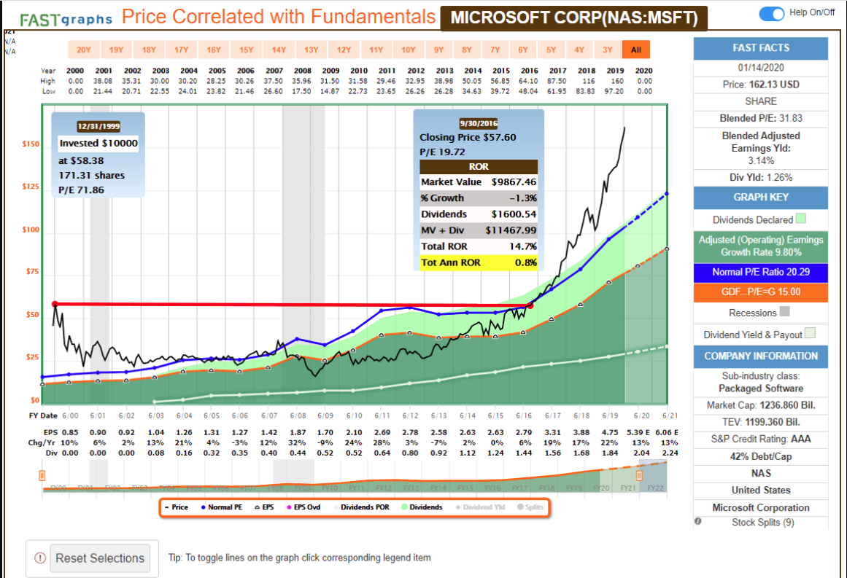Click the MICROSOFT CORP(NAS:MSFT) title box
Screen dimensions: 847x578
point(573,17)
